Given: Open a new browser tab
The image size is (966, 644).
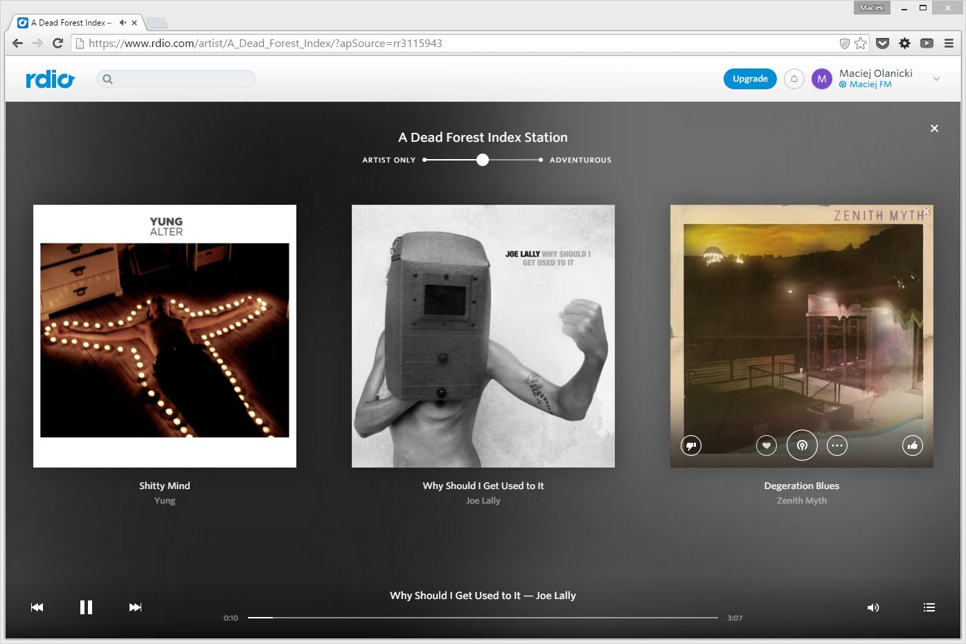Looking at the screenshot, I should pyautogui.click(x=156, y=23).
